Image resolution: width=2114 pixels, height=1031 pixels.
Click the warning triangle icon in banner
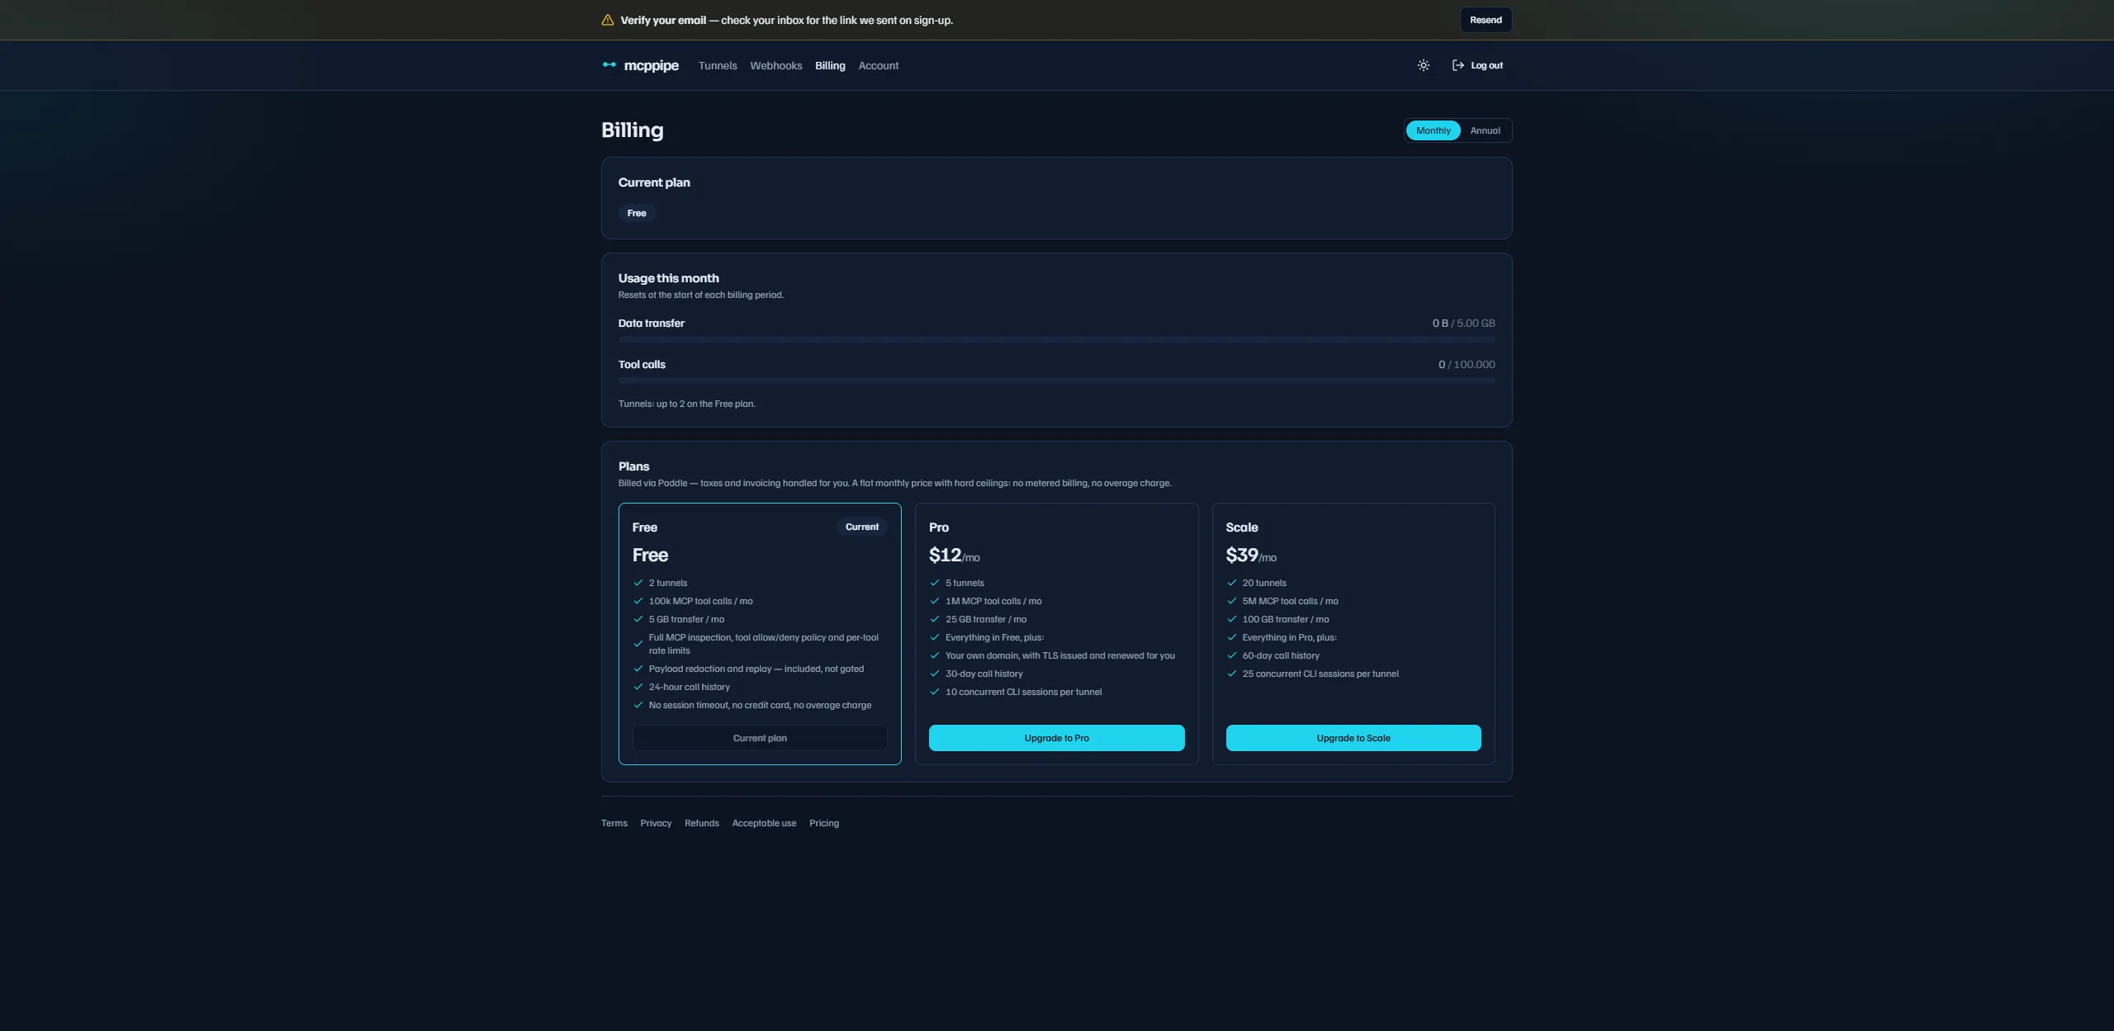[x=608, y=20]
